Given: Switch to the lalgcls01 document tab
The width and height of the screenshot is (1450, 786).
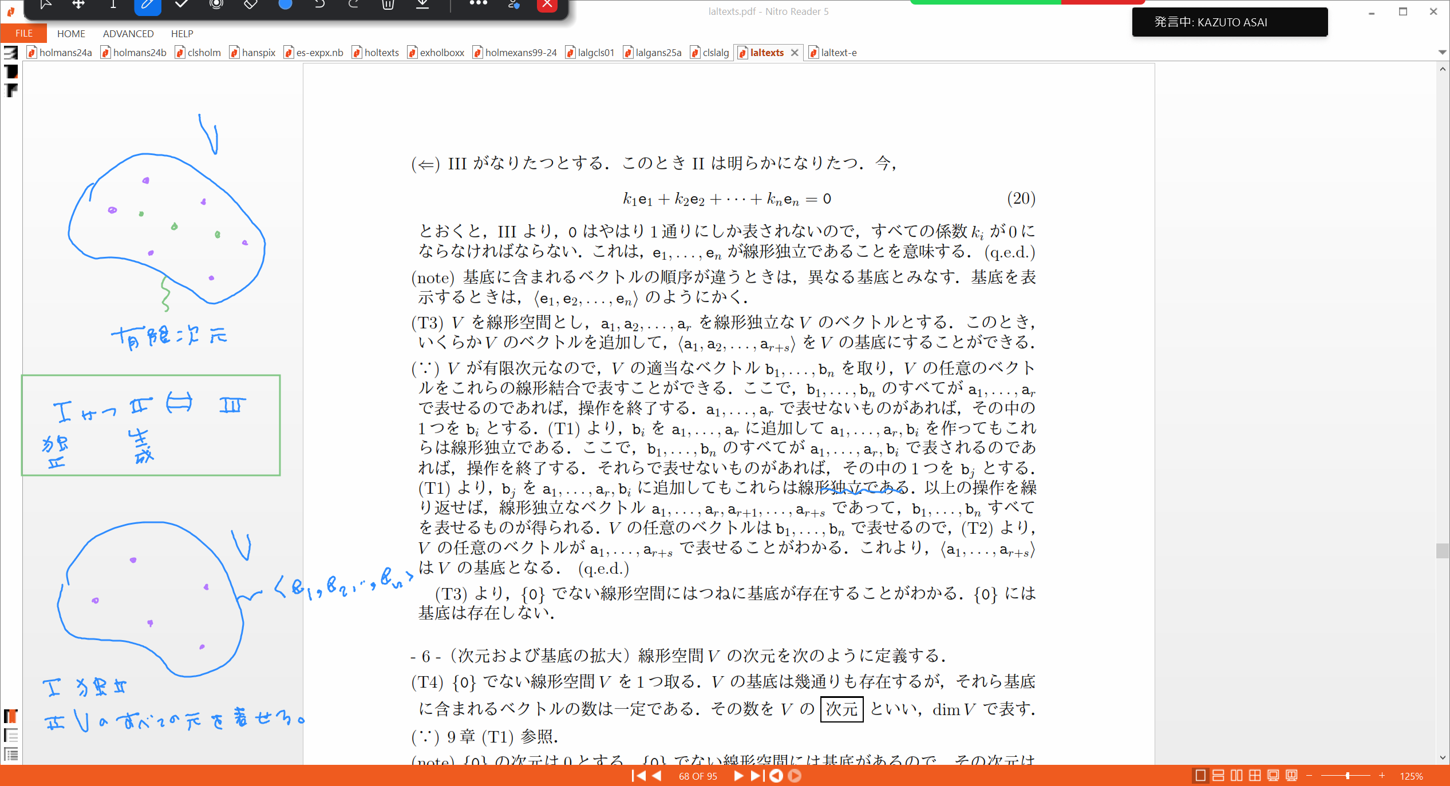Looking at the screenshot, I should [x=590, y=53].
